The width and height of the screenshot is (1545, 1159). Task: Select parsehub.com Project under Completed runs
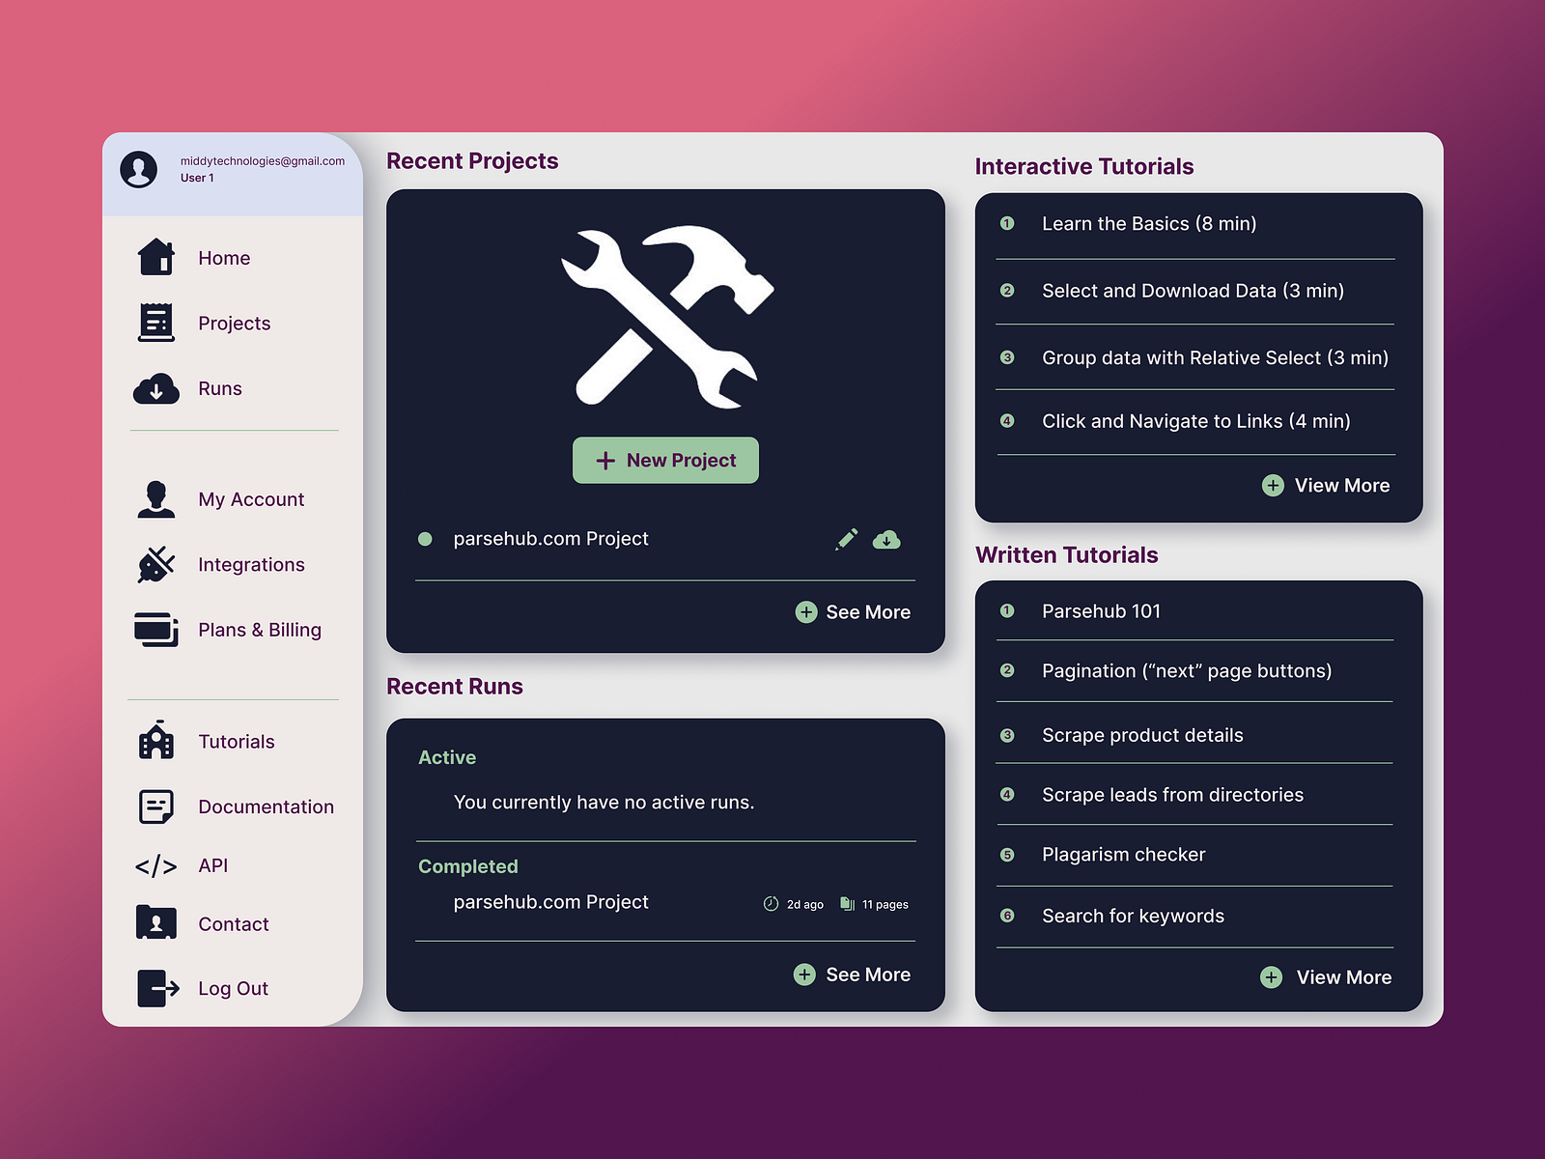point(550,901)
